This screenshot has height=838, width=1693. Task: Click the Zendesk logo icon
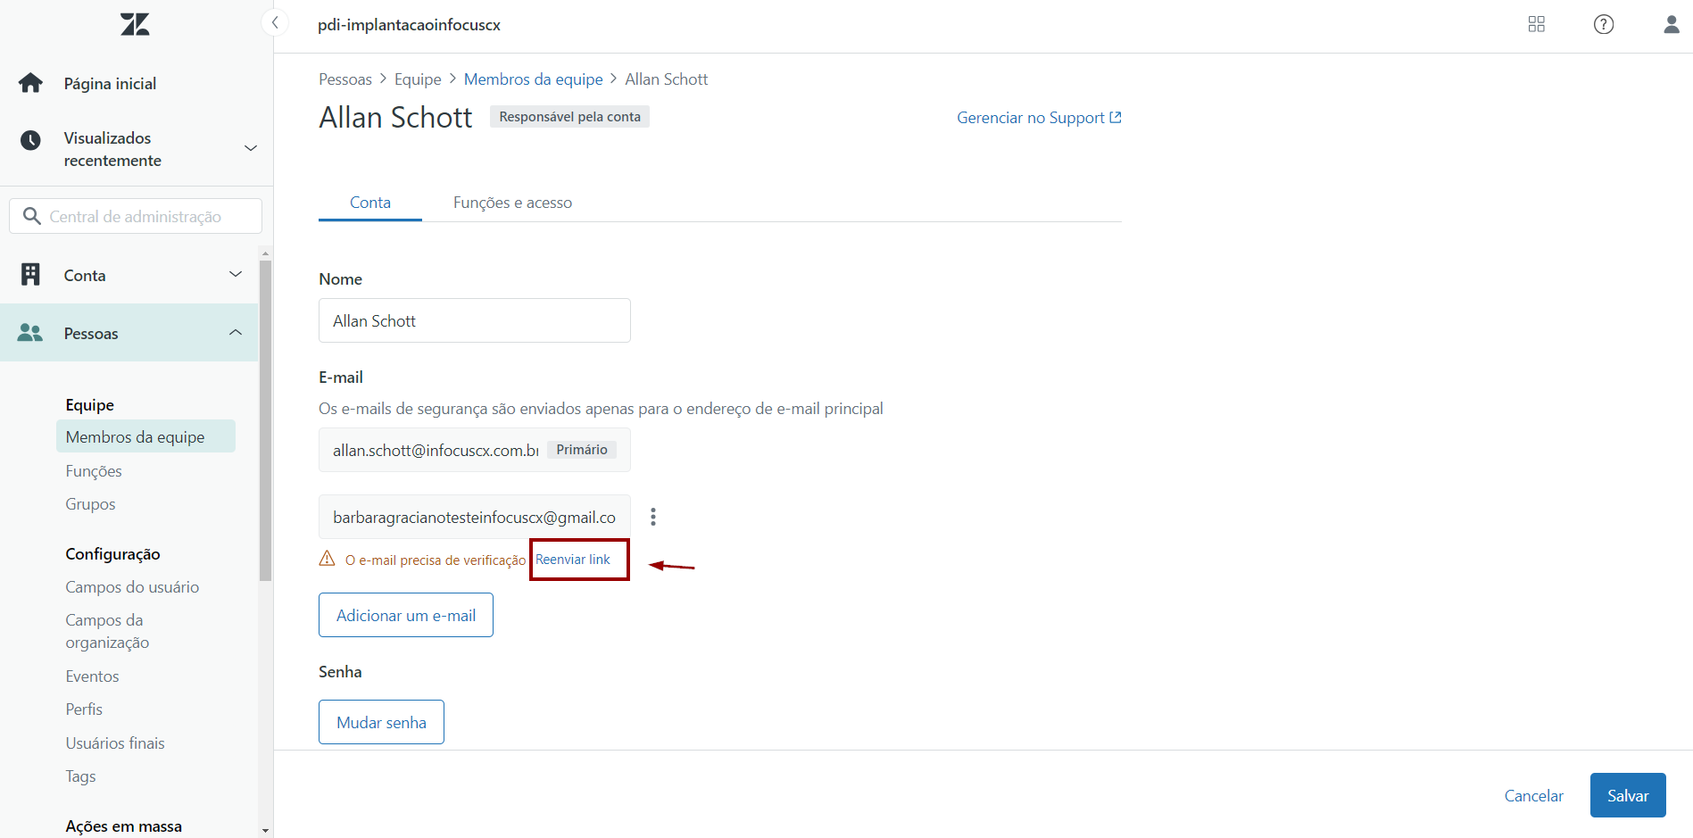135,24
